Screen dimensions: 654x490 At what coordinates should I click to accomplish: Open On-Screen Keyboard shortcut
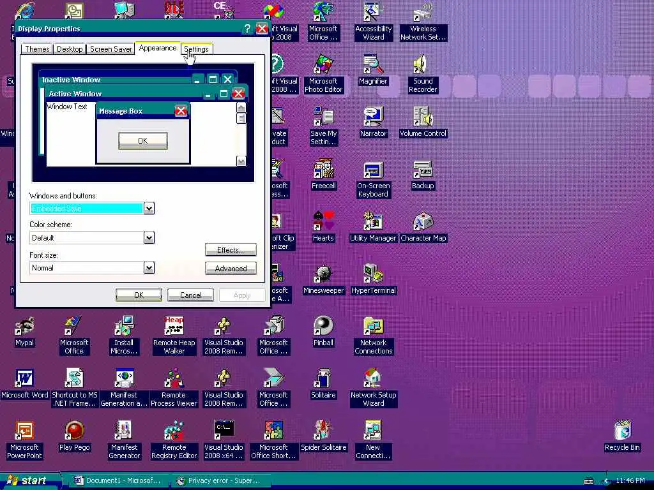(373, 179)
